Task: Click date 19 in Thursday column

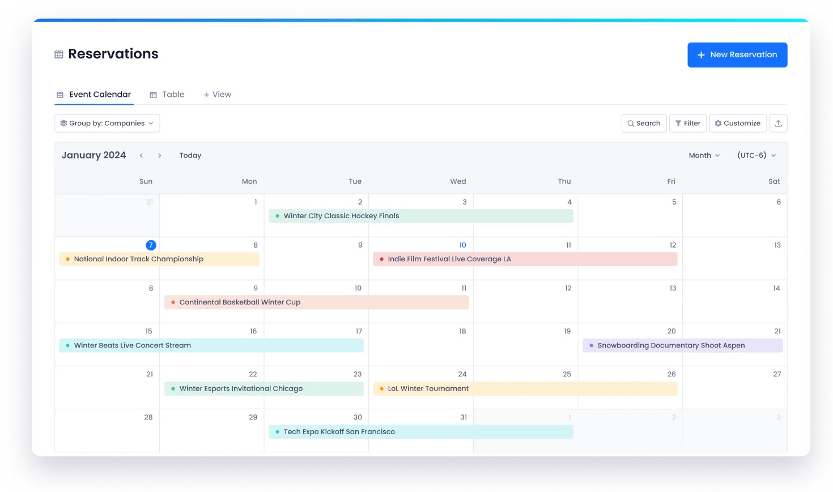Action: [x=567, y=331]
